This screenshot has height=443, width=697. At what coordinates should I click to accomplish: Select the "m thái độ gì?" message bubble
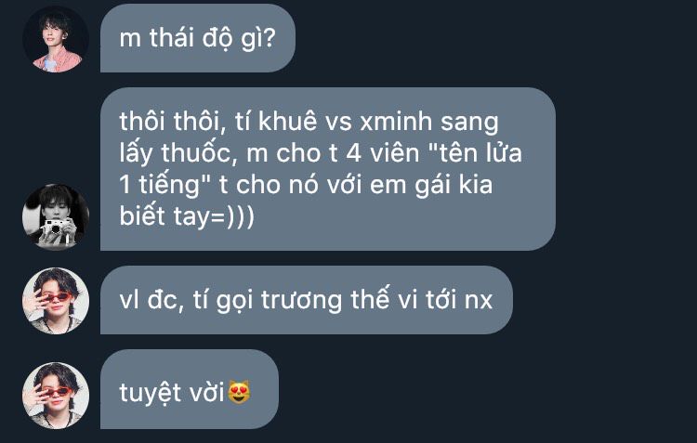(x=198, y=38)
